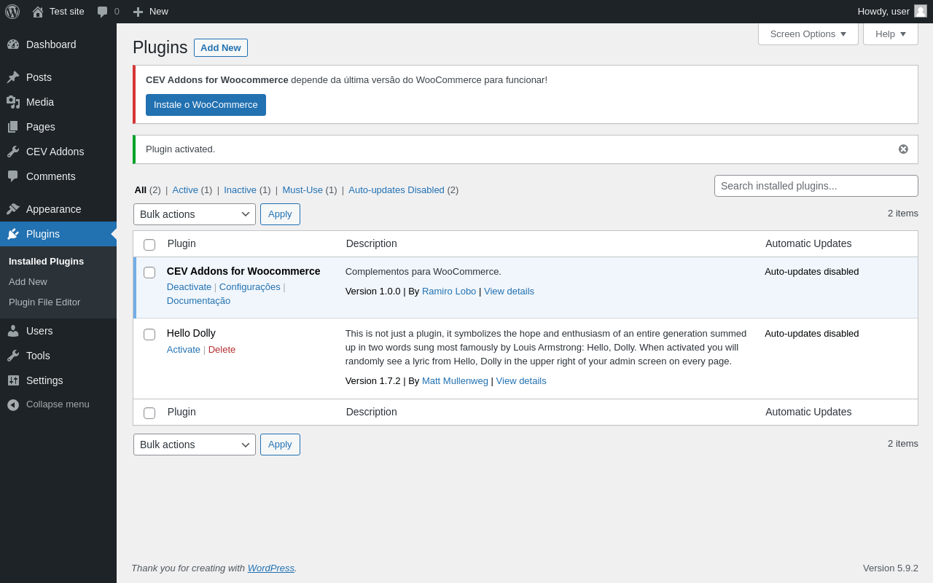Tick the CEV Addons for Woocommerce checkbox
Image resolution: width=933 pixels, height=583 pixels.
(149, 273)
